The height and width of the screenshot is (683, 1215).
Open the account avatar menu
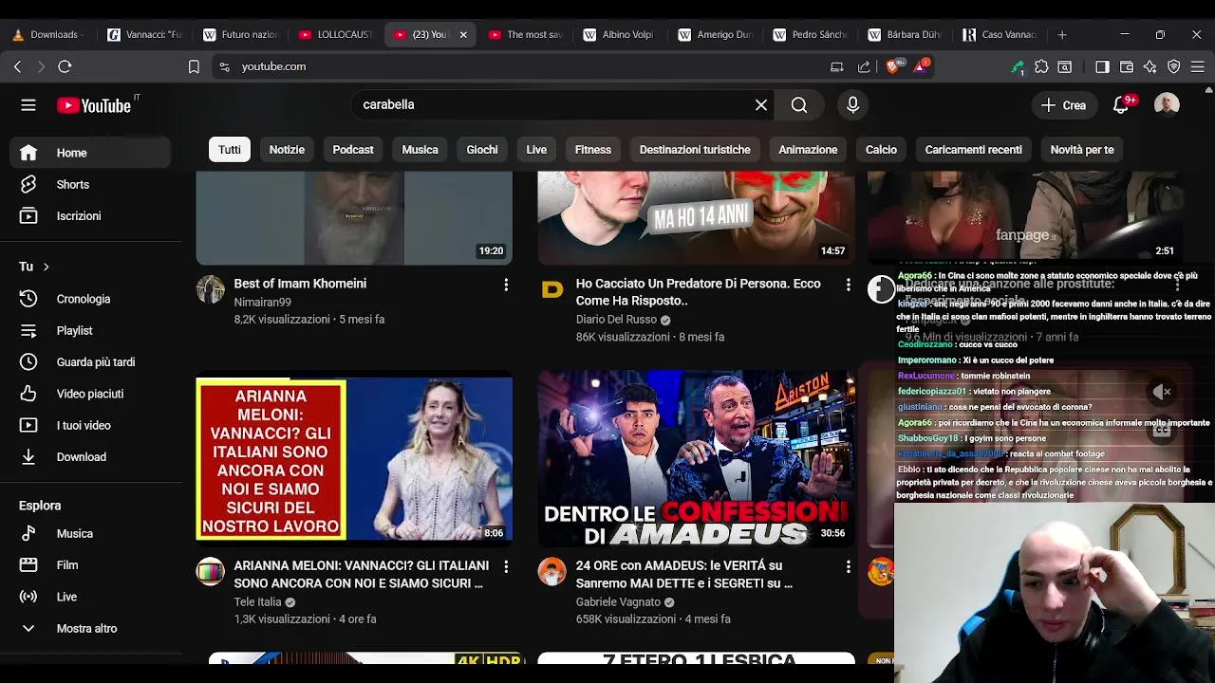[x=1167, y=104]
